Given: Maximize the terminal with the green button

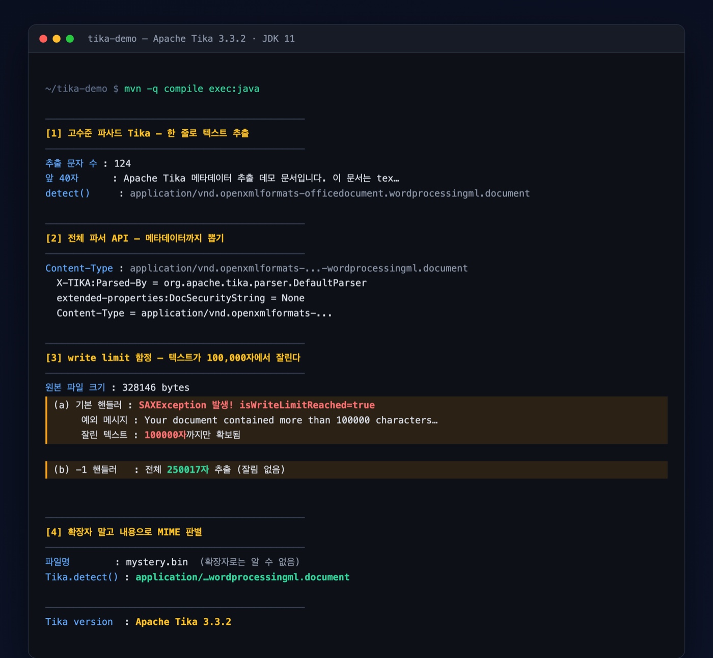Looking at the screenshot, I should tap(70, 39).
